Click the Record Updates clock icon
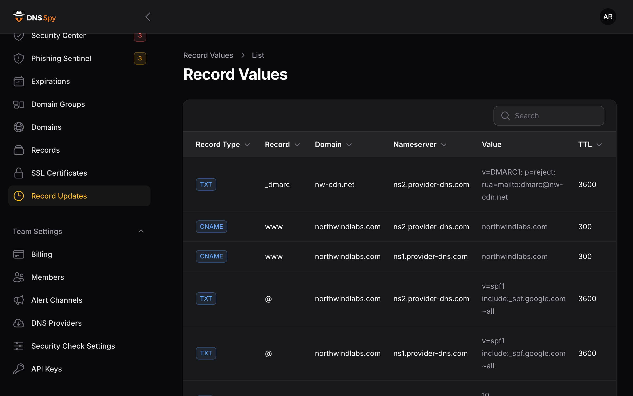Image resolution: width=633 pixels, height=396 pixels. pyautogui.click(x=18, y=196)
